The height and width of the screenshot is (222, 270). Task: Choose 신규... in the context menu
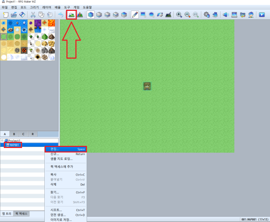click(x=66, y=154)
